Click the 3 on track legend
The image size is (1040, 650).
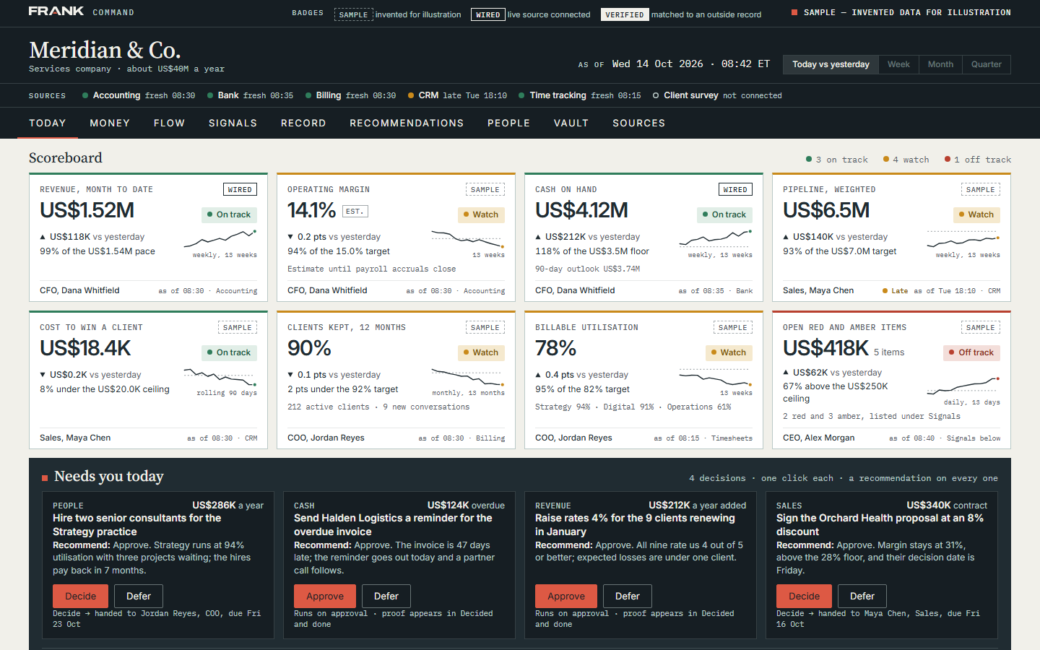837,160
